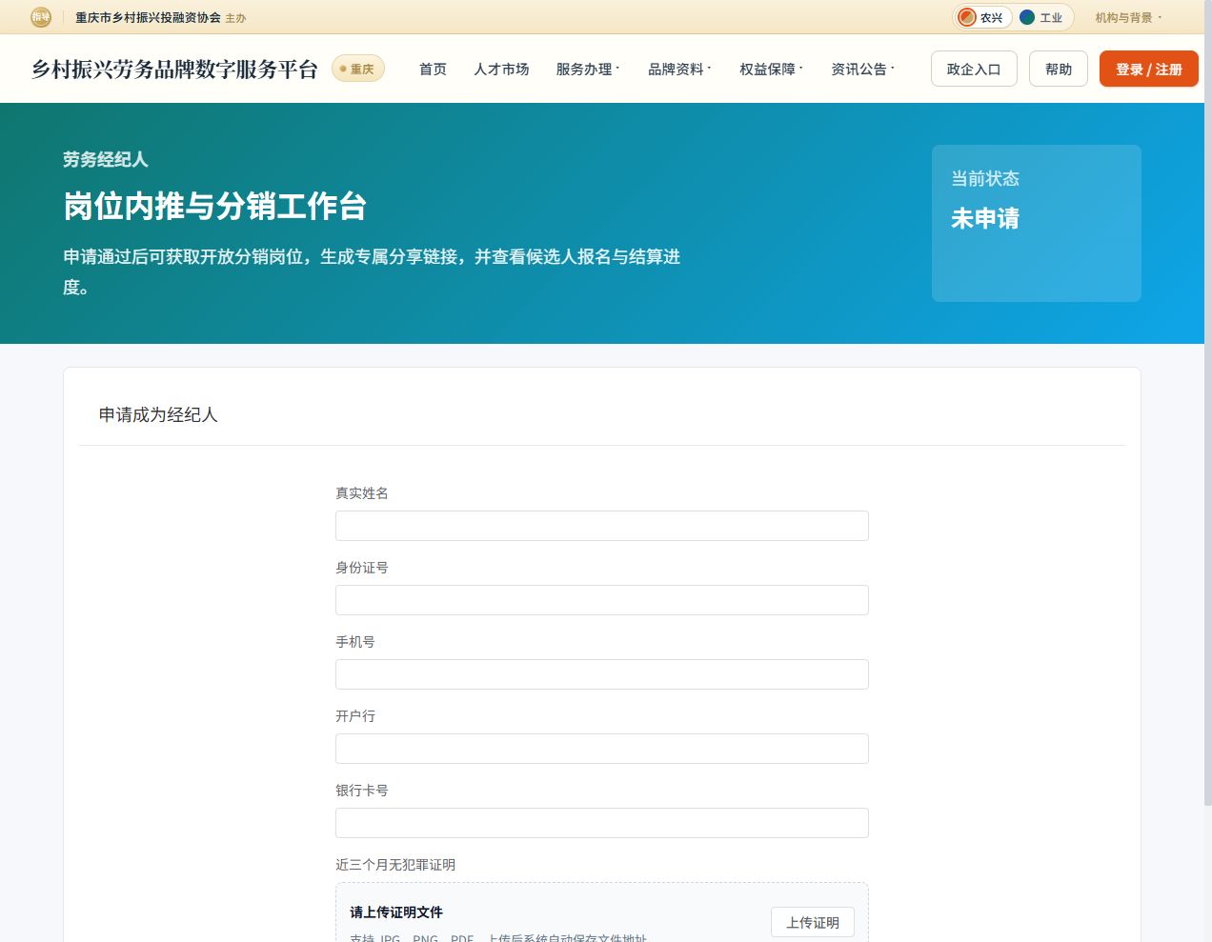
Task: Focus the 真实姓名 input field
Action: [602, 526]
